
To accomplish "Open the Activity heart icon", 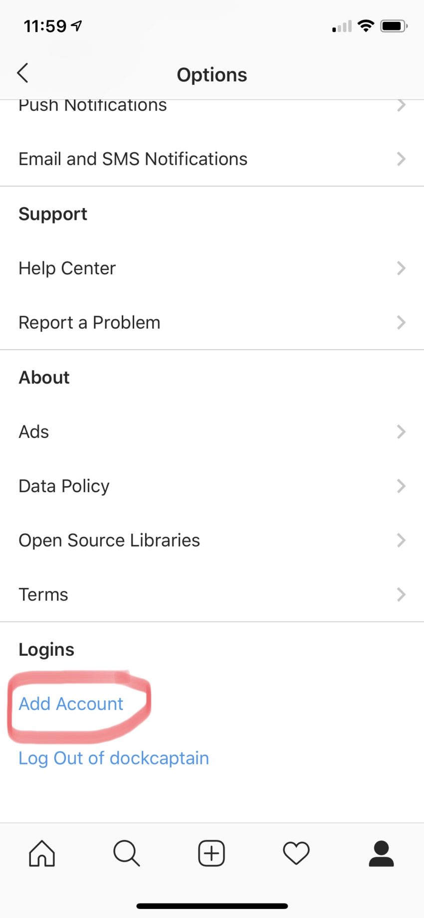I will coord(296,853).
